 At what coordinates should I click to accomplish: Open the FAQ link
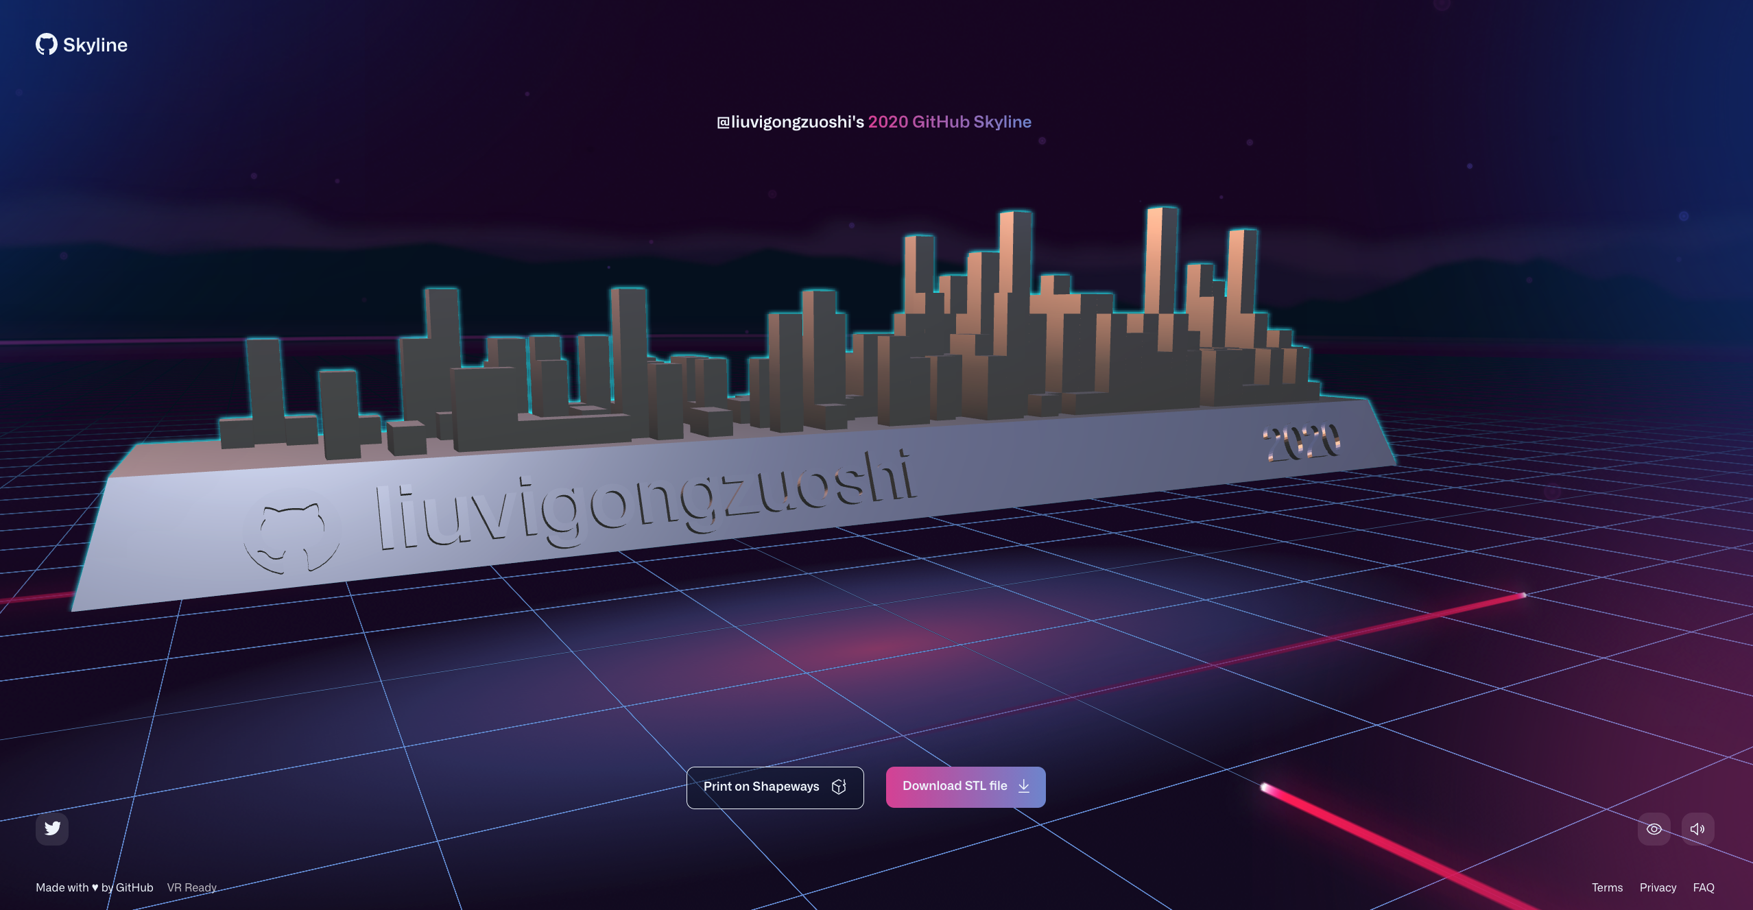pyautogui.click(x=1703, y=887)
